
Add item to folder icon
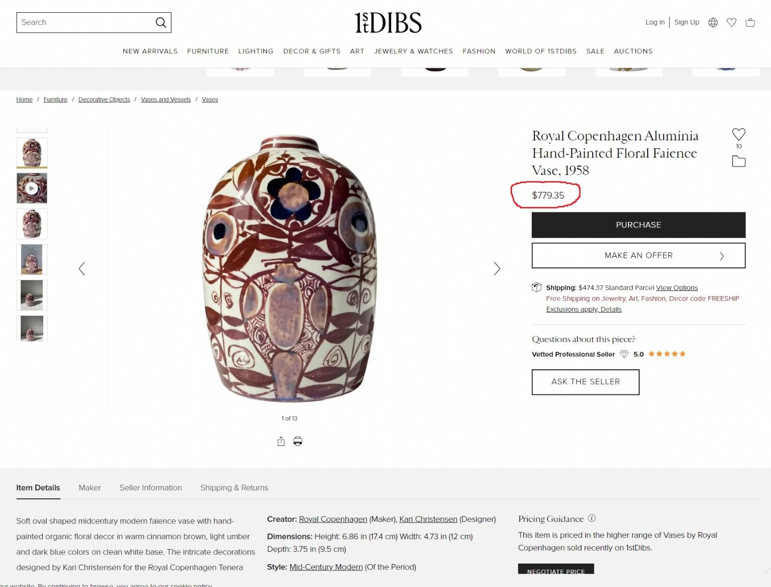point(738,161)
